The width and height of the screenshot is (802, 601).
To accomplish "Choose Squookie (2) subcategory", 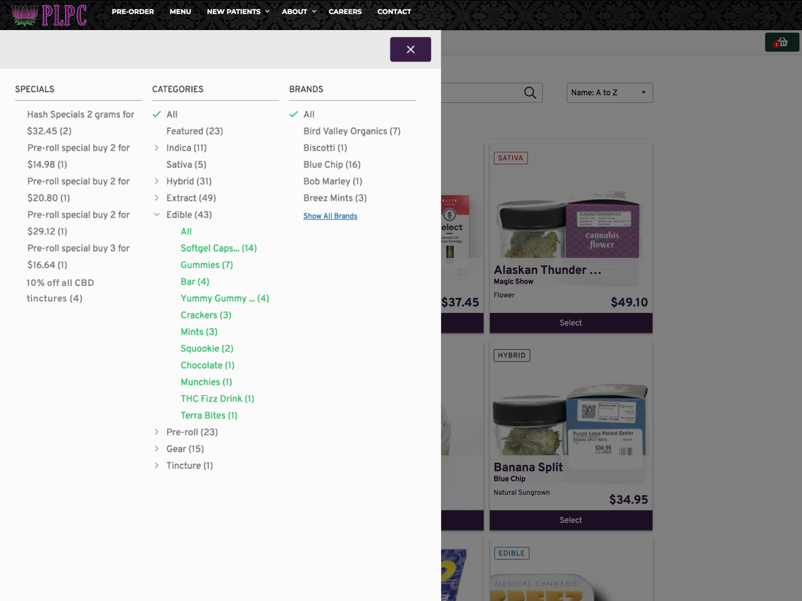I will [207, 349].
